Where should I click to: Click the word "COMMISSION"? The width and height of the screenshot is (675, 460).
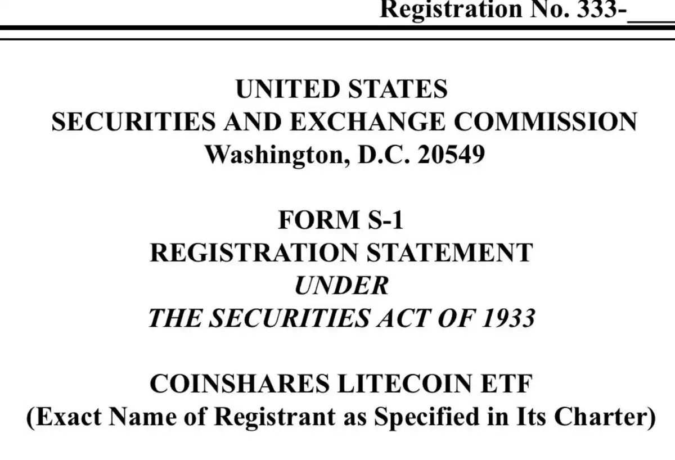[x=546, y=121]
